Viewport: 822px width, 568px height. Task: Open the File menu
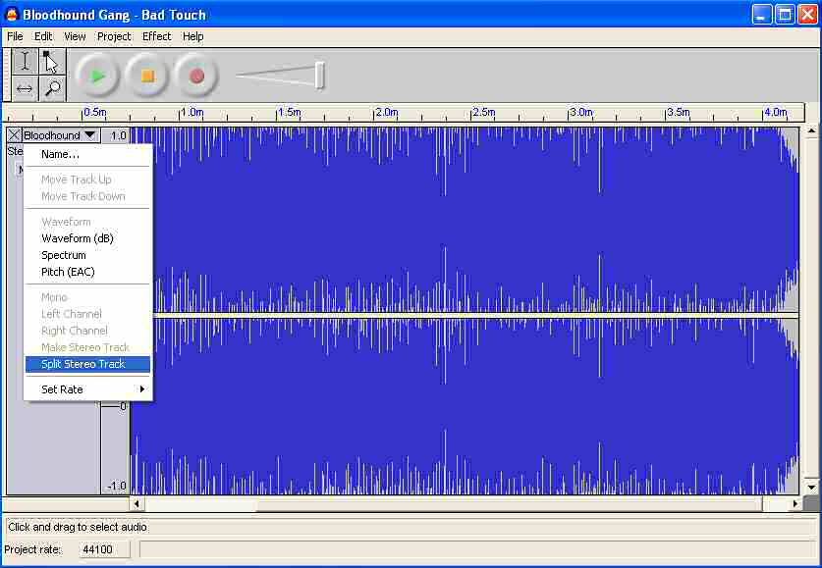coord(15,36)
